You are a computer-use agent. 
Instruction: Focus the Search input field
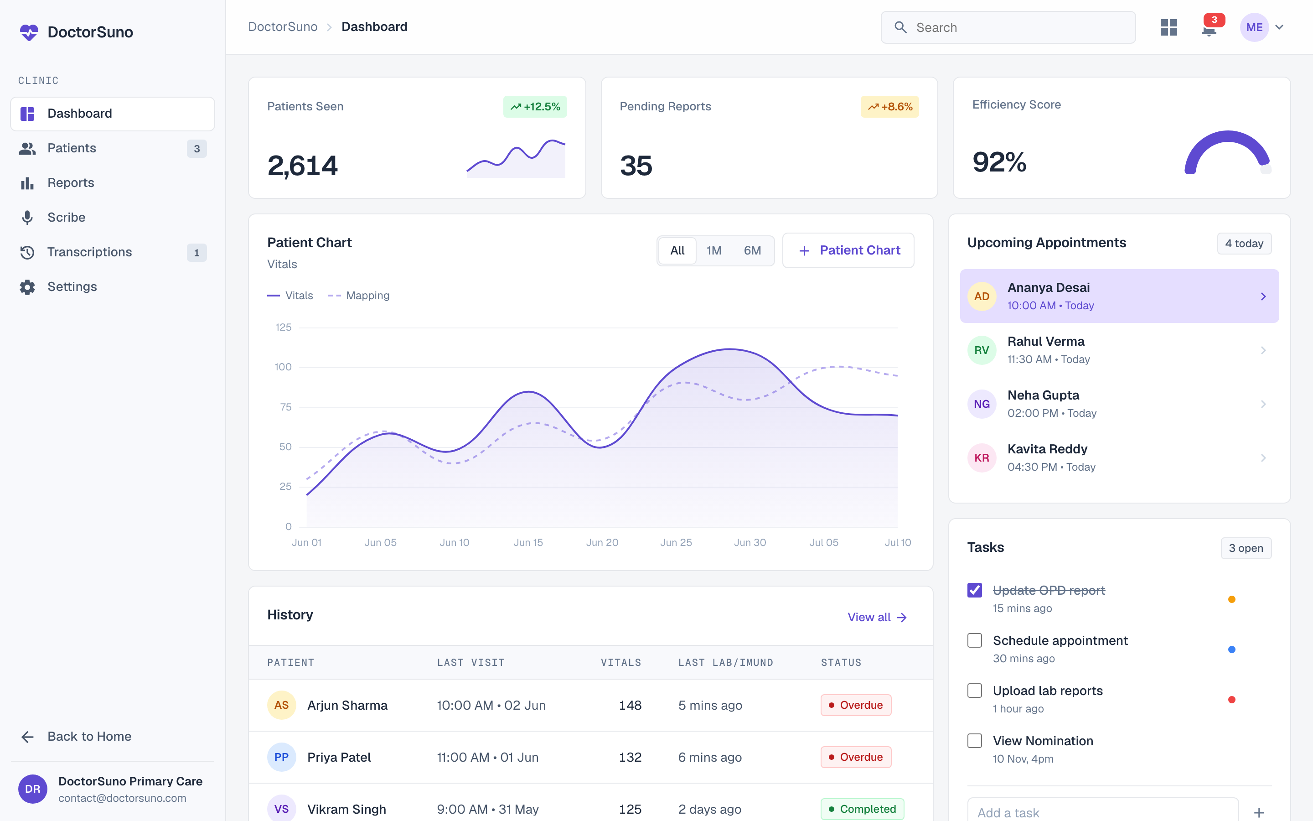click(1008, 27)
